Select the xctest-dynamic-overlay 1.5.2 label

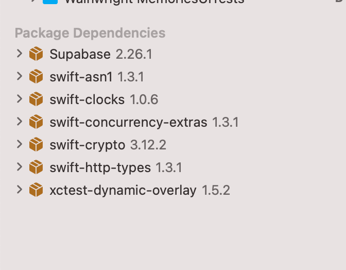point(140,191)
